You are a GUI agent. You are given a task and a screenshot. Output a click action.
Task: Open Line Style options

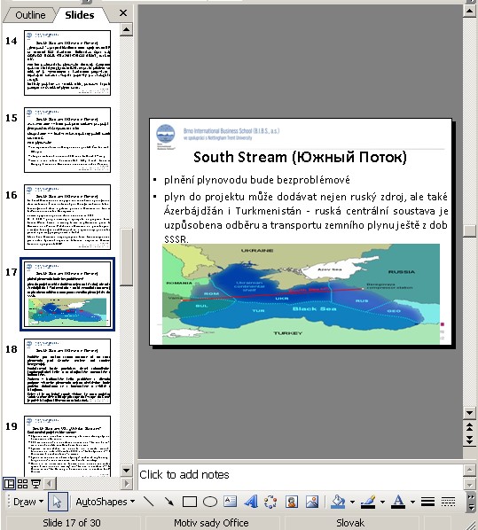click(427, 502)
